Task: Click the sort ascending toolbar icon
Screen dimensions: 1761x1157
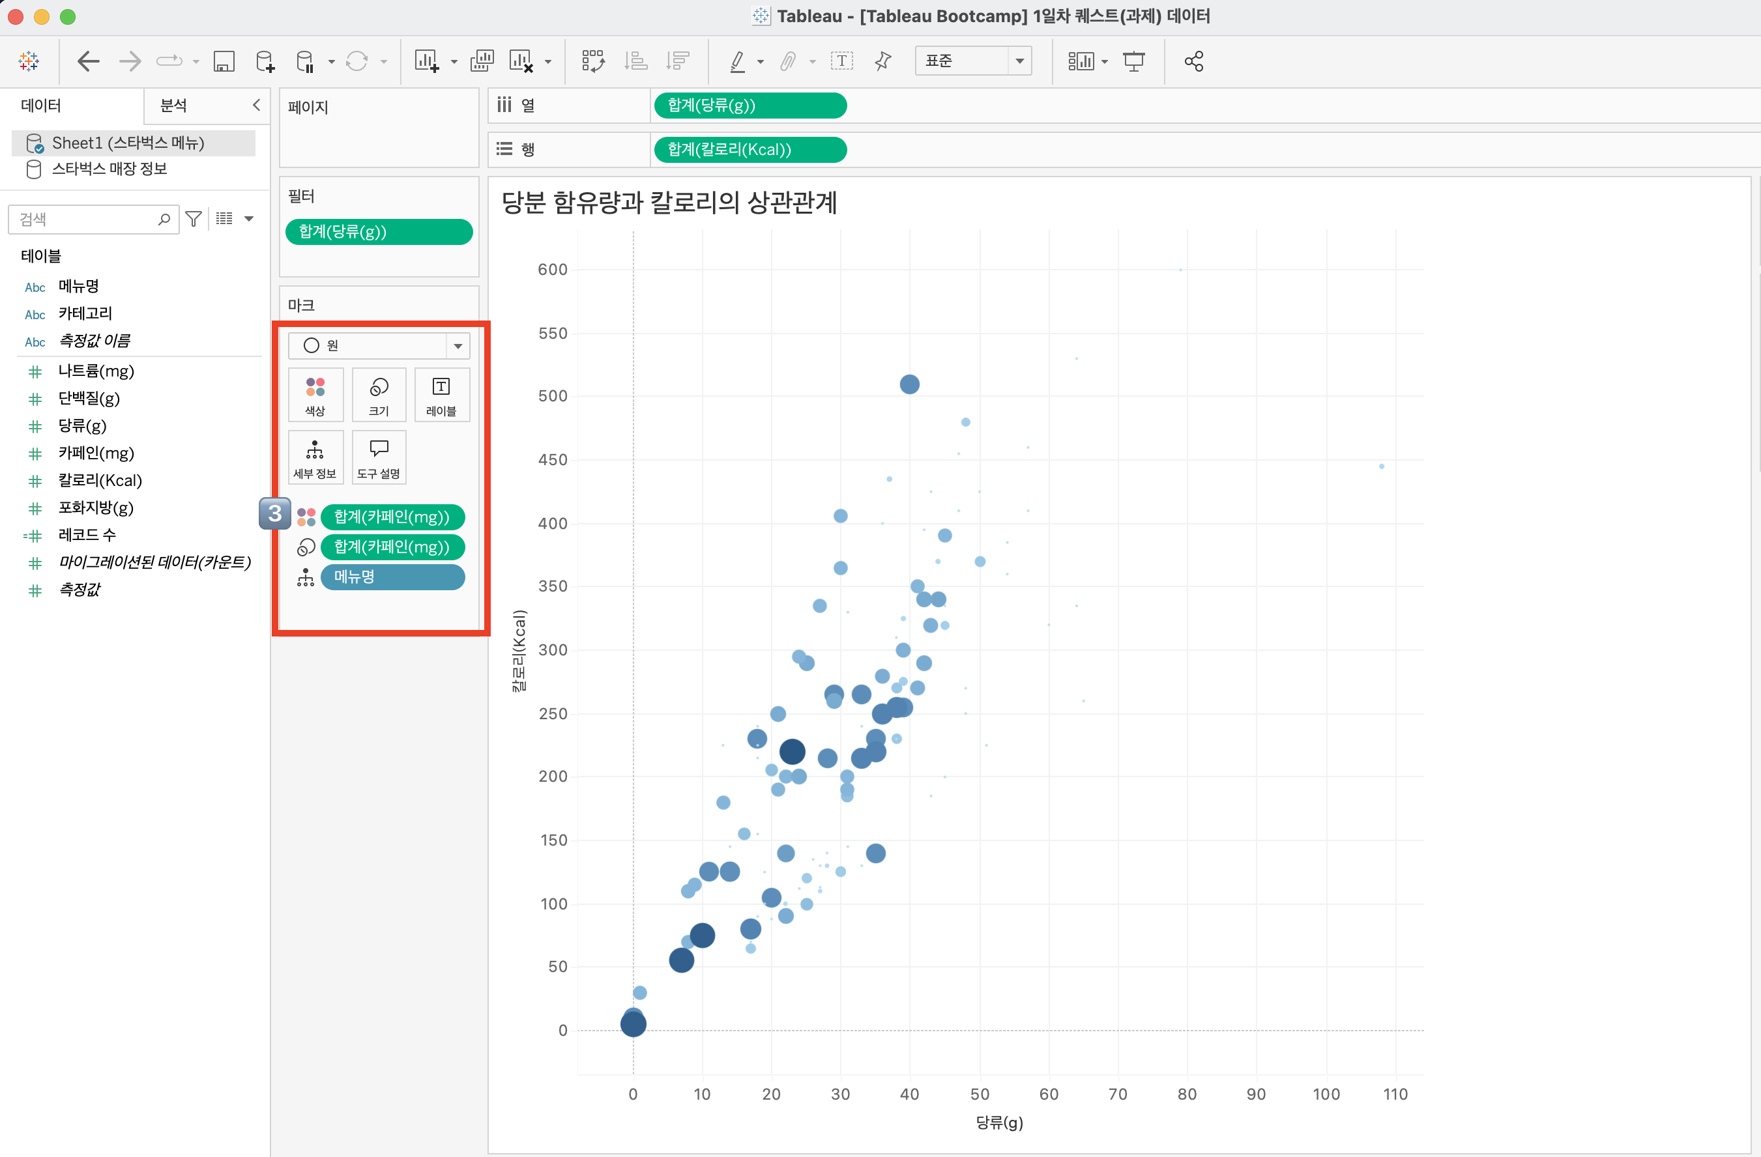Action: point(635,61)
